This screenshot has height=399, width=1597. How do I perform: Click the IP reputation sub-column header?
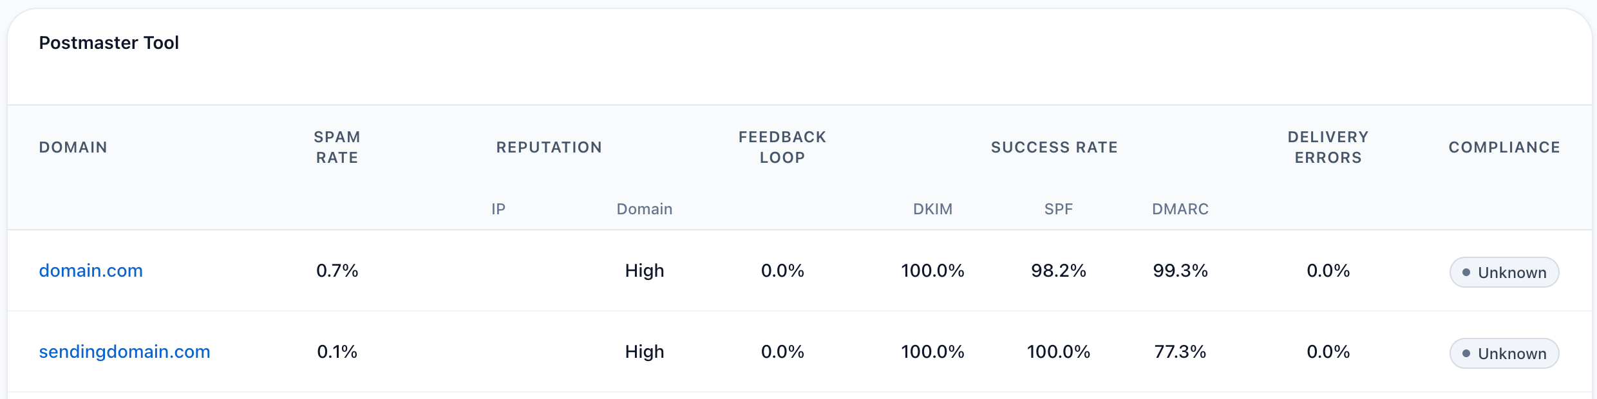pyautogui.click(x=499, y=209)
